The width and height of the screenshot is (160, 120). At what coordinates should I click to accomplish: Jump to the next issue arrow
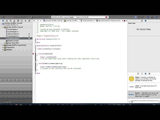126,20
